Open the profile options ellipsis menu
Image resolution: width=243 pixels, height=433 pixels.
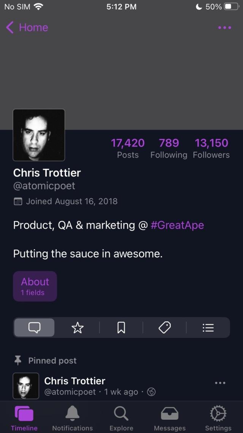click(224, 27)
